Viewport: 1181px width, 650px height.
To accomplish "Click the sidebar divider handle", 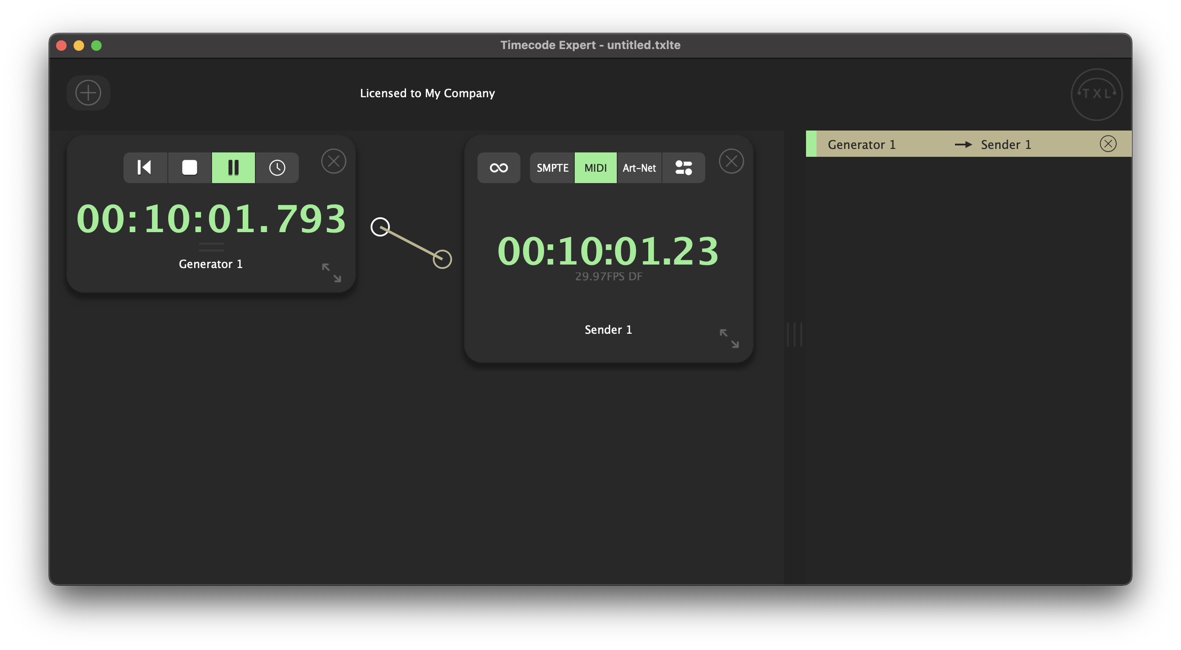I will (x=794, y=335).
